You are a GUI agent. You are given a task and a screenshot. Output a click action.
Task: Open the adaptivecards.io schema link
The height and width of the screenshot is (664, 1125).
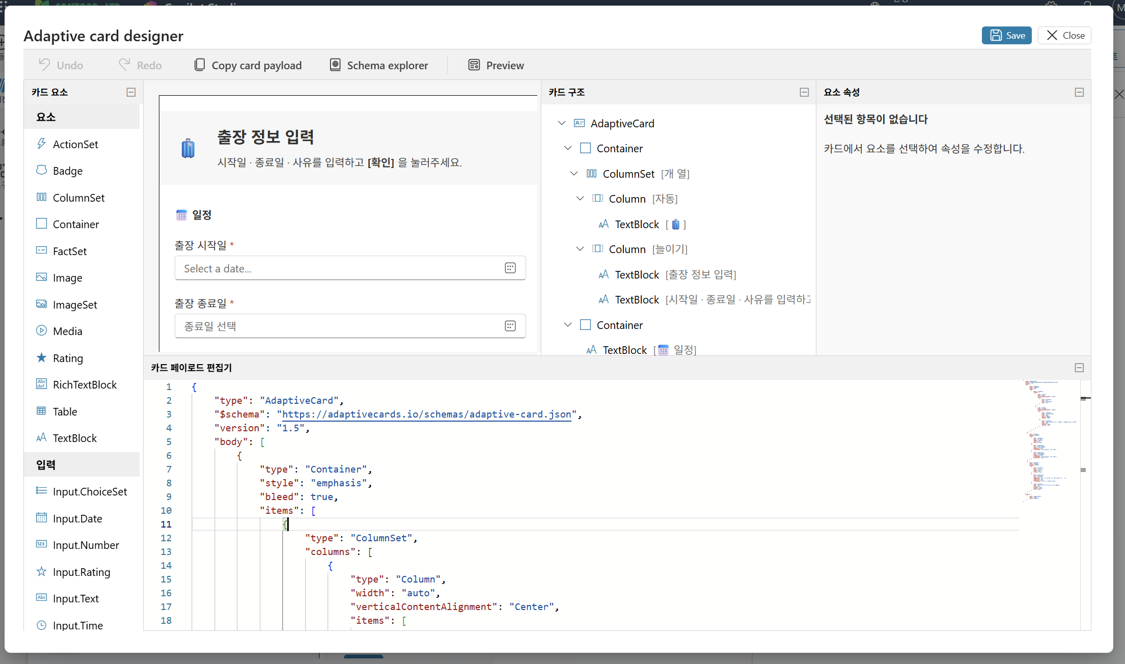coord(426,414)
